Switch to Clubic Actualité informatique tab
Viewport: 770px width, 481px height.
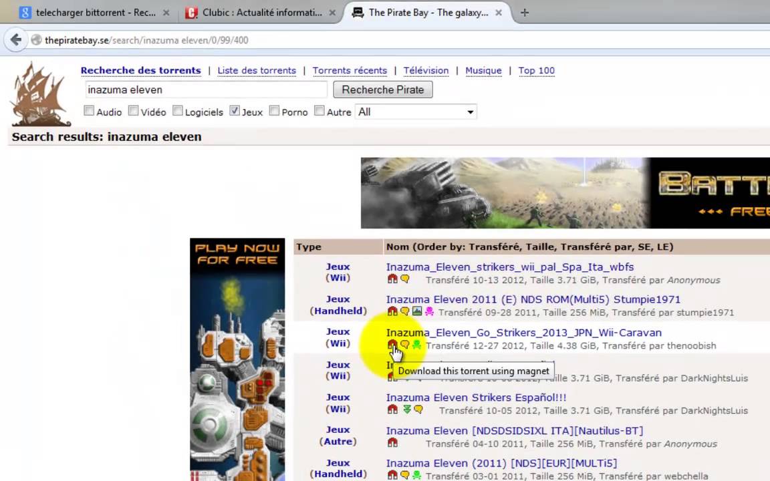pos(259,13)
